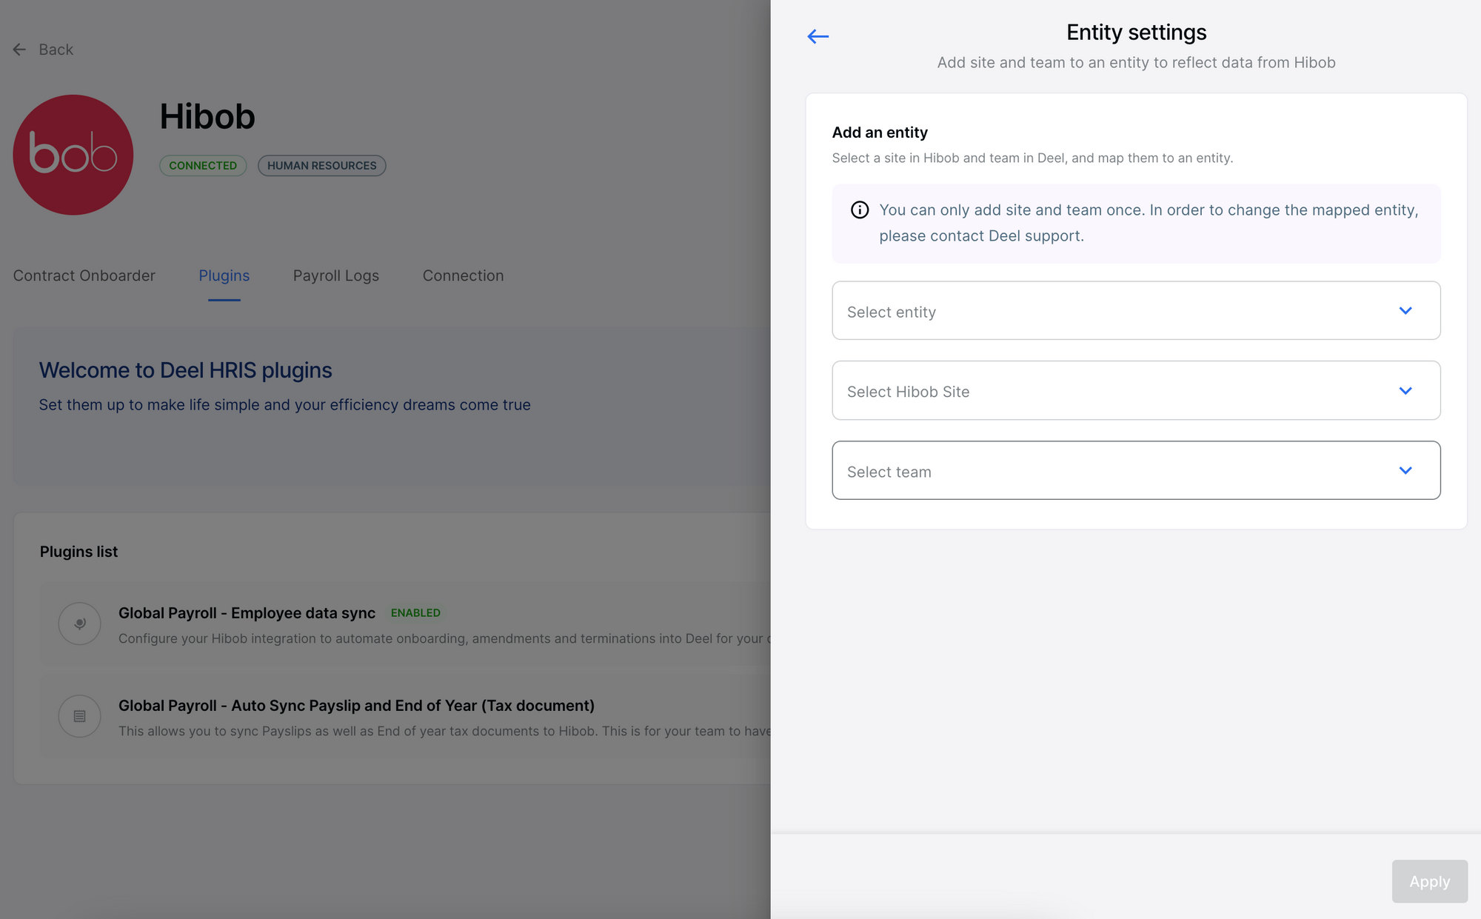The width and height of the screenshot is (1481, 919).
Task: Select the Plugins tab
Action: pyautogui.click(x=224, y=275)
